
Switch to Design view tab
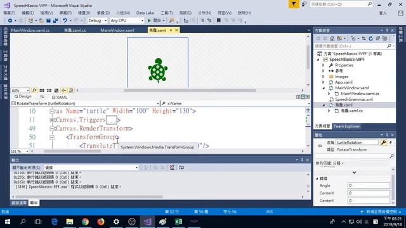[x=23, y=96]
